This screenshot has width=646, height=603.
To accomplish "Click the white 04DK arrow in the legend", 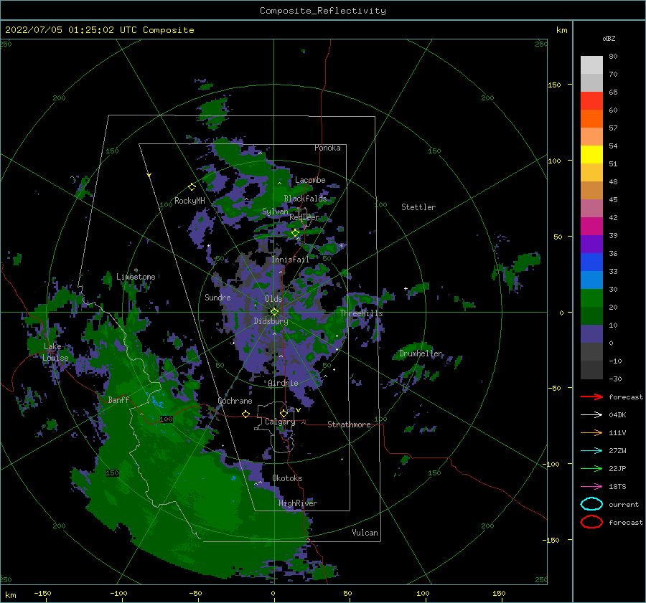I will click(x=591, y=415).
